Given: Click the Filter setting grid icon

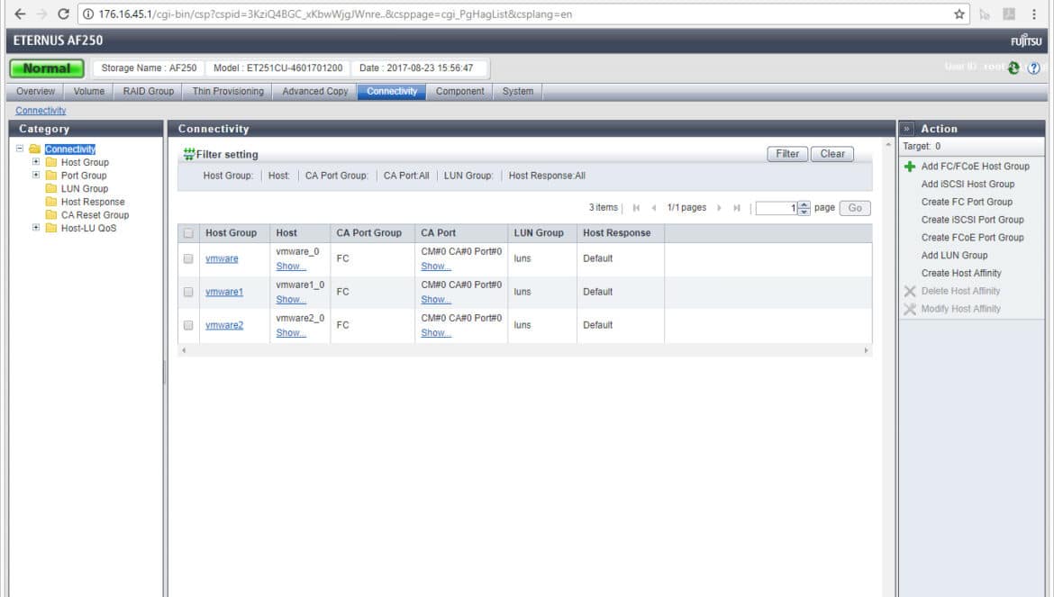Looking at the screenshot, I should point(189,155).
